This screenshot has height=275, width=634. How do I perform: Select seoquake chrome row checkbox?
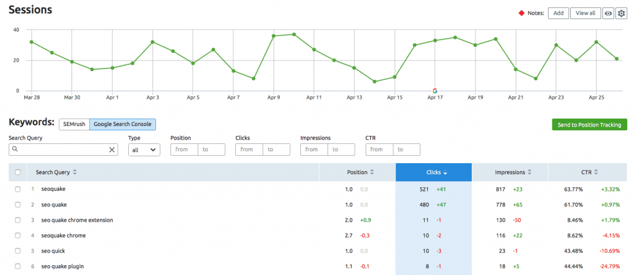click(x=18, y=235)
